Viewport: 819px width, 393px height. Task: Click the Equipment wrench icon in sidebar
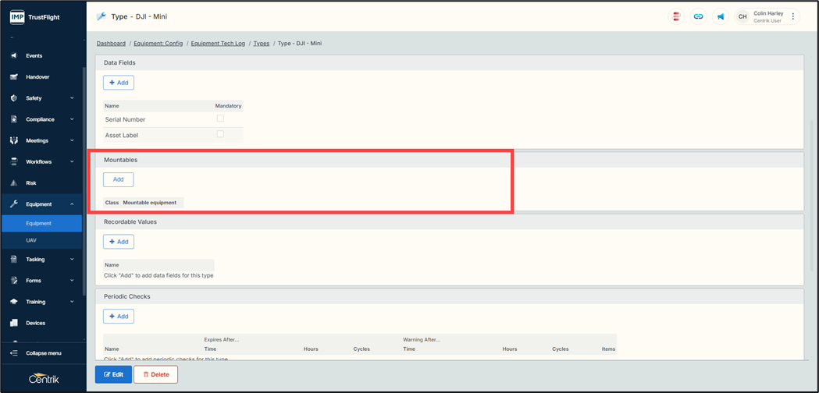[14, 204]
